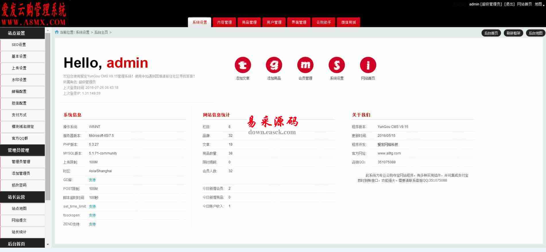Click the Microsoft-IIS/7.5 server version value
Screen dimensions: 546x252
101,136
